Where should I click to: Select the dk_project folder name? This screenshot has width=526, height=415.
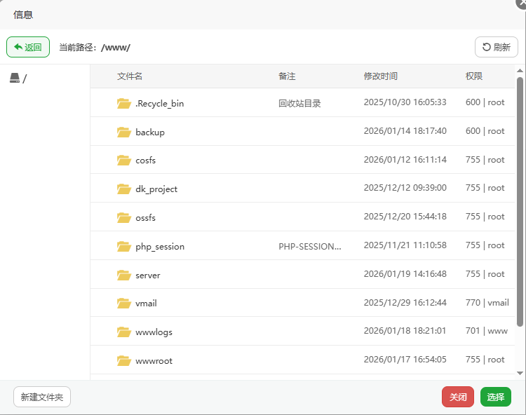tap(156, 189)
